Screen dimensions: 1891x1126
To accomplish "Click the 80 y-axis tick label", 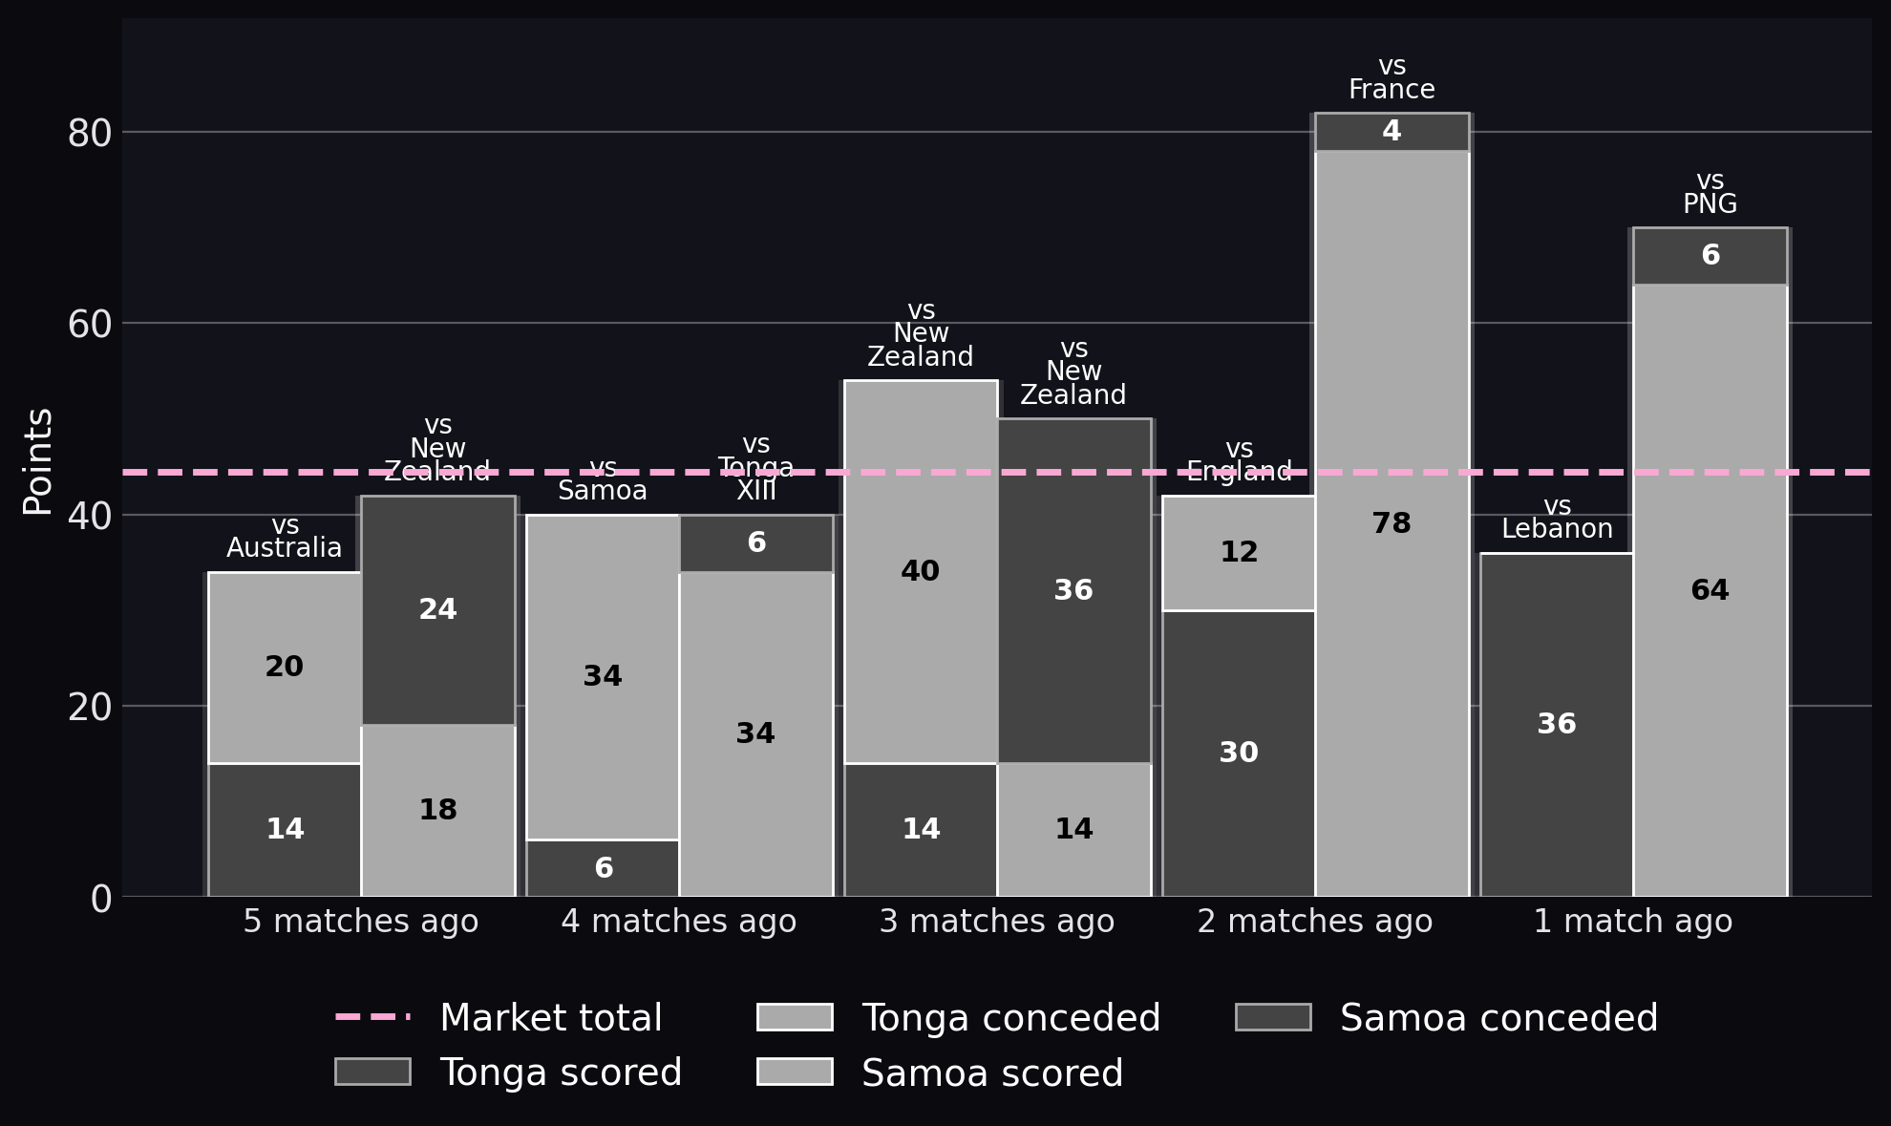I will point(90,134).
